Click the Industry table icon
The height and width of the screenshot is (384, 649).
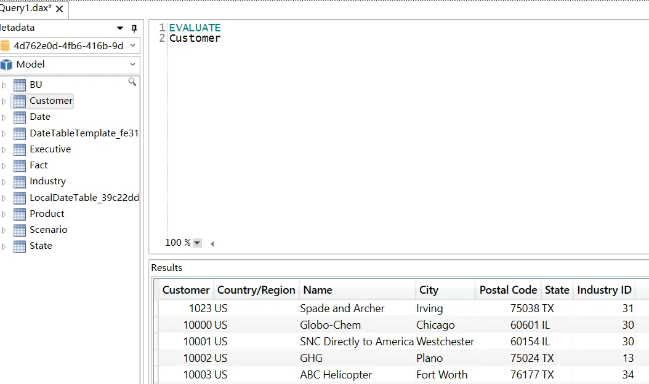pos(20,182)
